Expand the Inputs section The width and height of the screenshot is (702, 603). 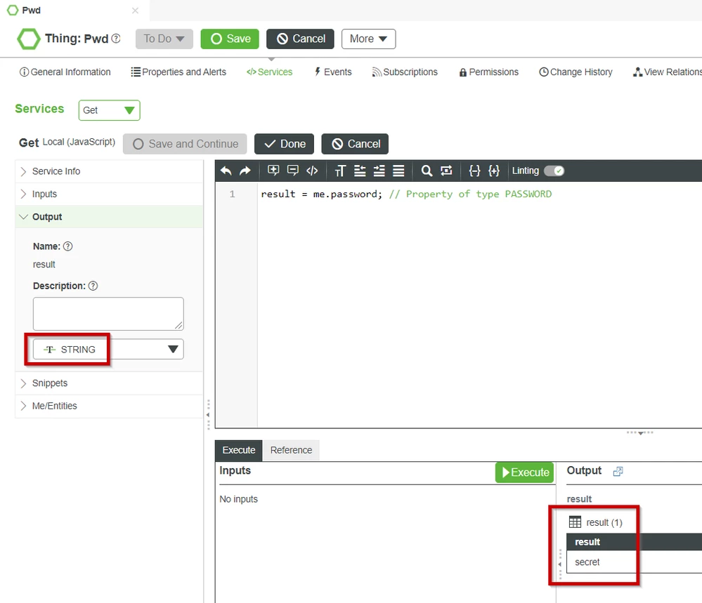109,194
